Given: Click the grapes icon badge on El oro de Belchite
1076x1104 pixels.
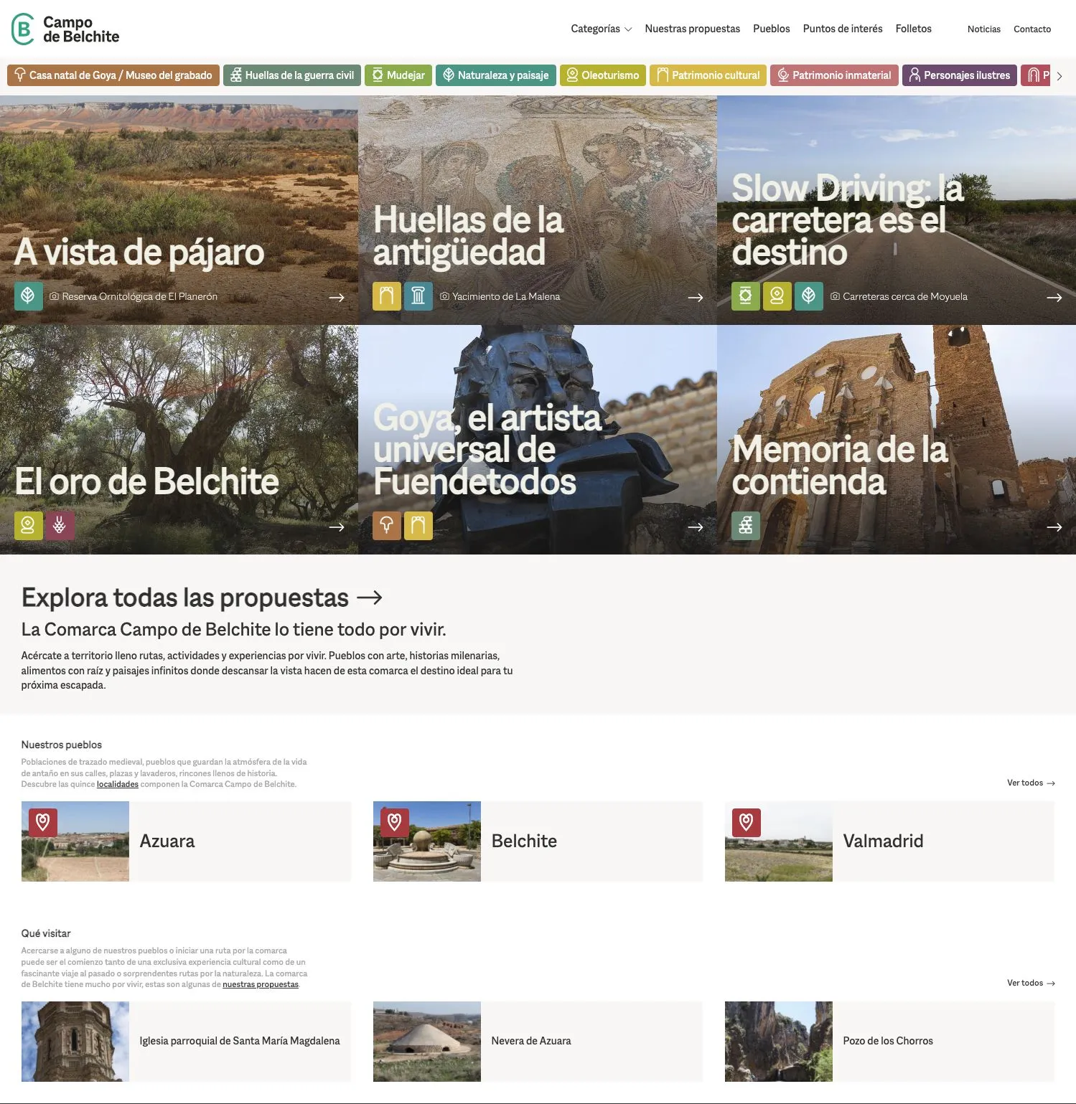Looking at the screenshot, I should (60, 525).
